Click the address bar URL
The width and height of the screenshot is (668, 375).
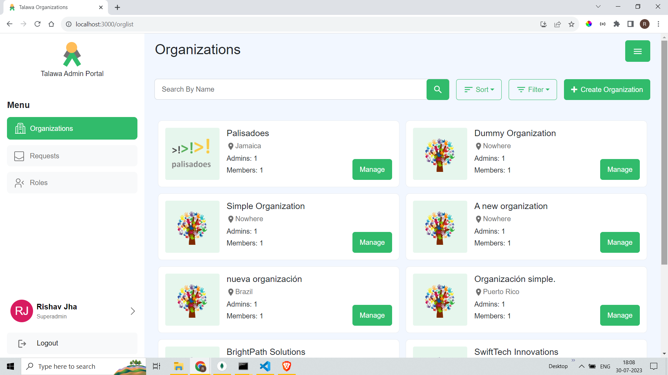[104, 24]
